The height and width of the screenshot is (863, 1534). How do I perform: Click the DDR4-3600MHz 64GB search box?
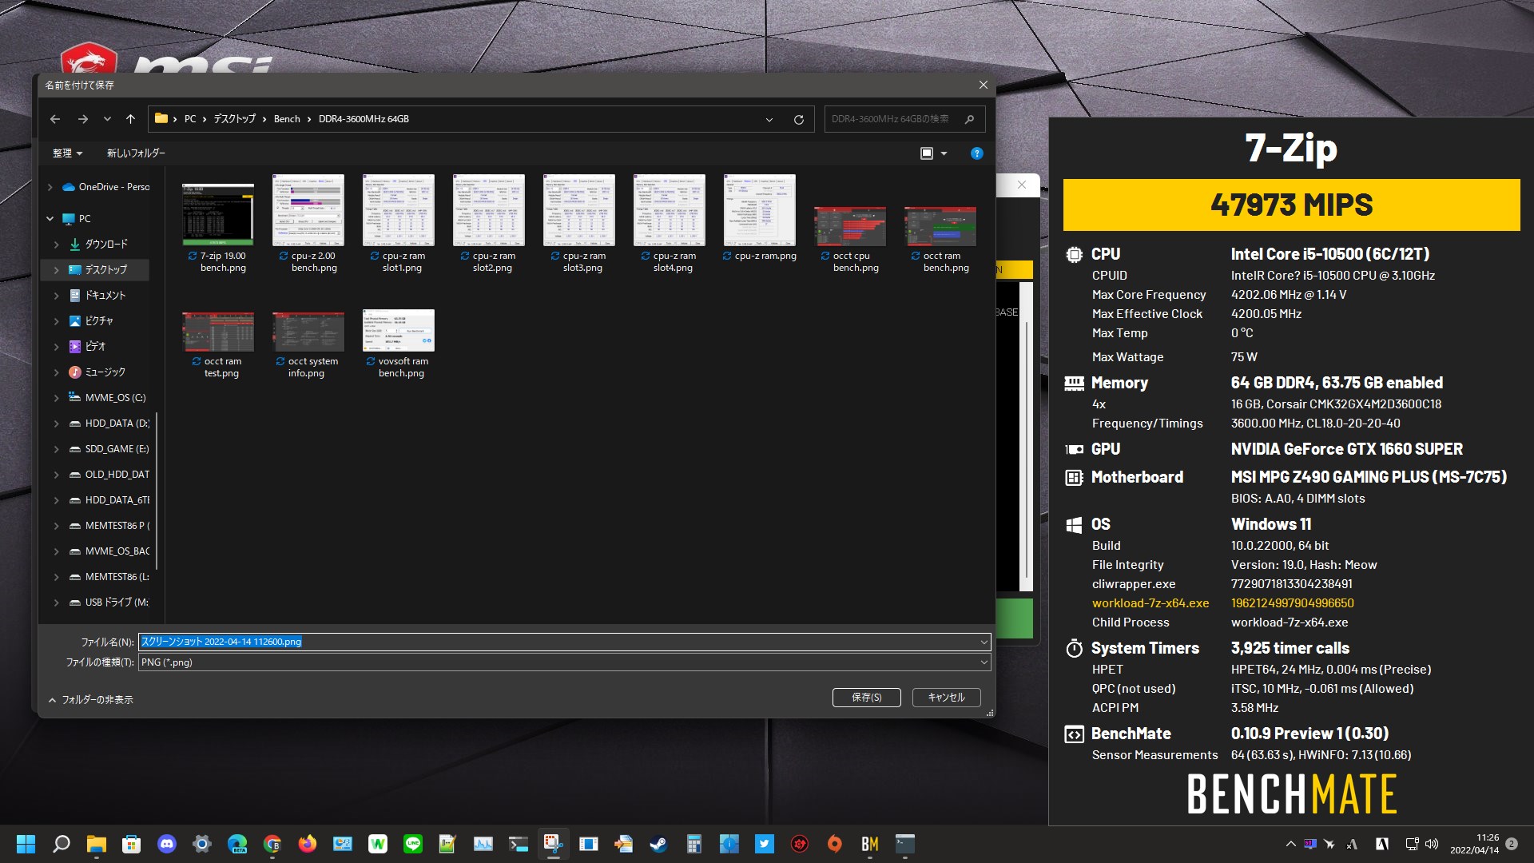(904, 119)
